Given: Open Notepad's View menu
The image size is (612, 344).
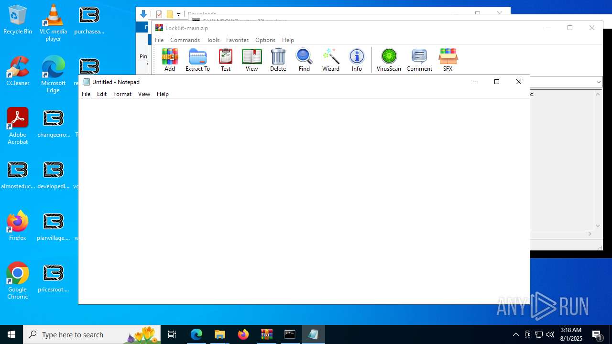Looking at the screenshot, I should [x=144, y=94].
